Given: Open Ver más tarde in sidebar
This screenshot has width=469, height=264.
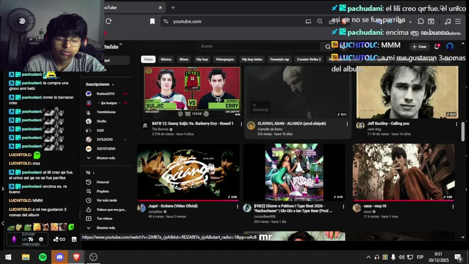Looking at the screenshot, I should (106, 201).
